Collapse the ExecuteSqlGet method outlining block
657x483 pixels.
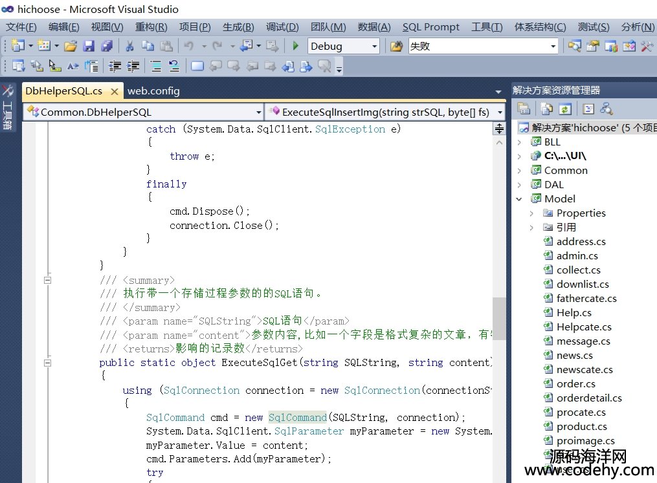tap(48, 363)
